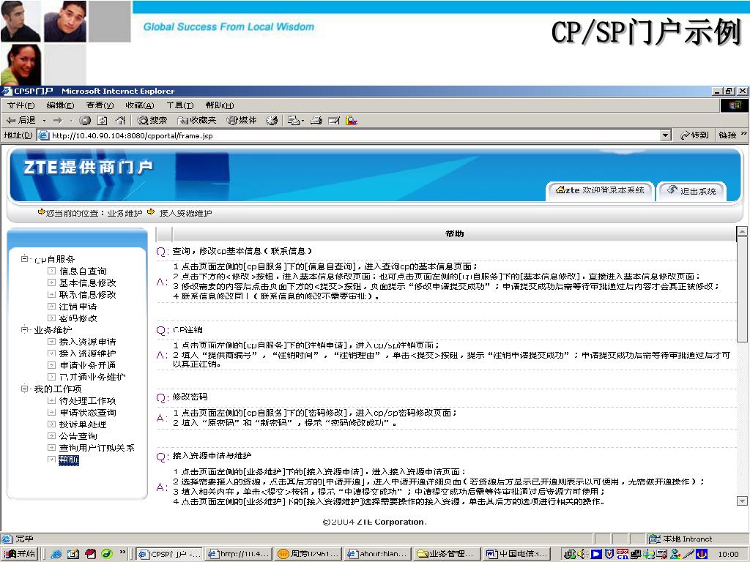Open 待处理工作项 in the sidebar tree
Viewport: 750px width, 562px height.
tap(88, 400)
